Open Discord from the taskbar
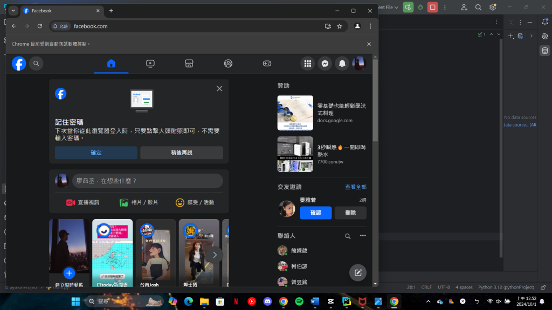The height and width of the screenshot is (310, 552). pos(267,301)
